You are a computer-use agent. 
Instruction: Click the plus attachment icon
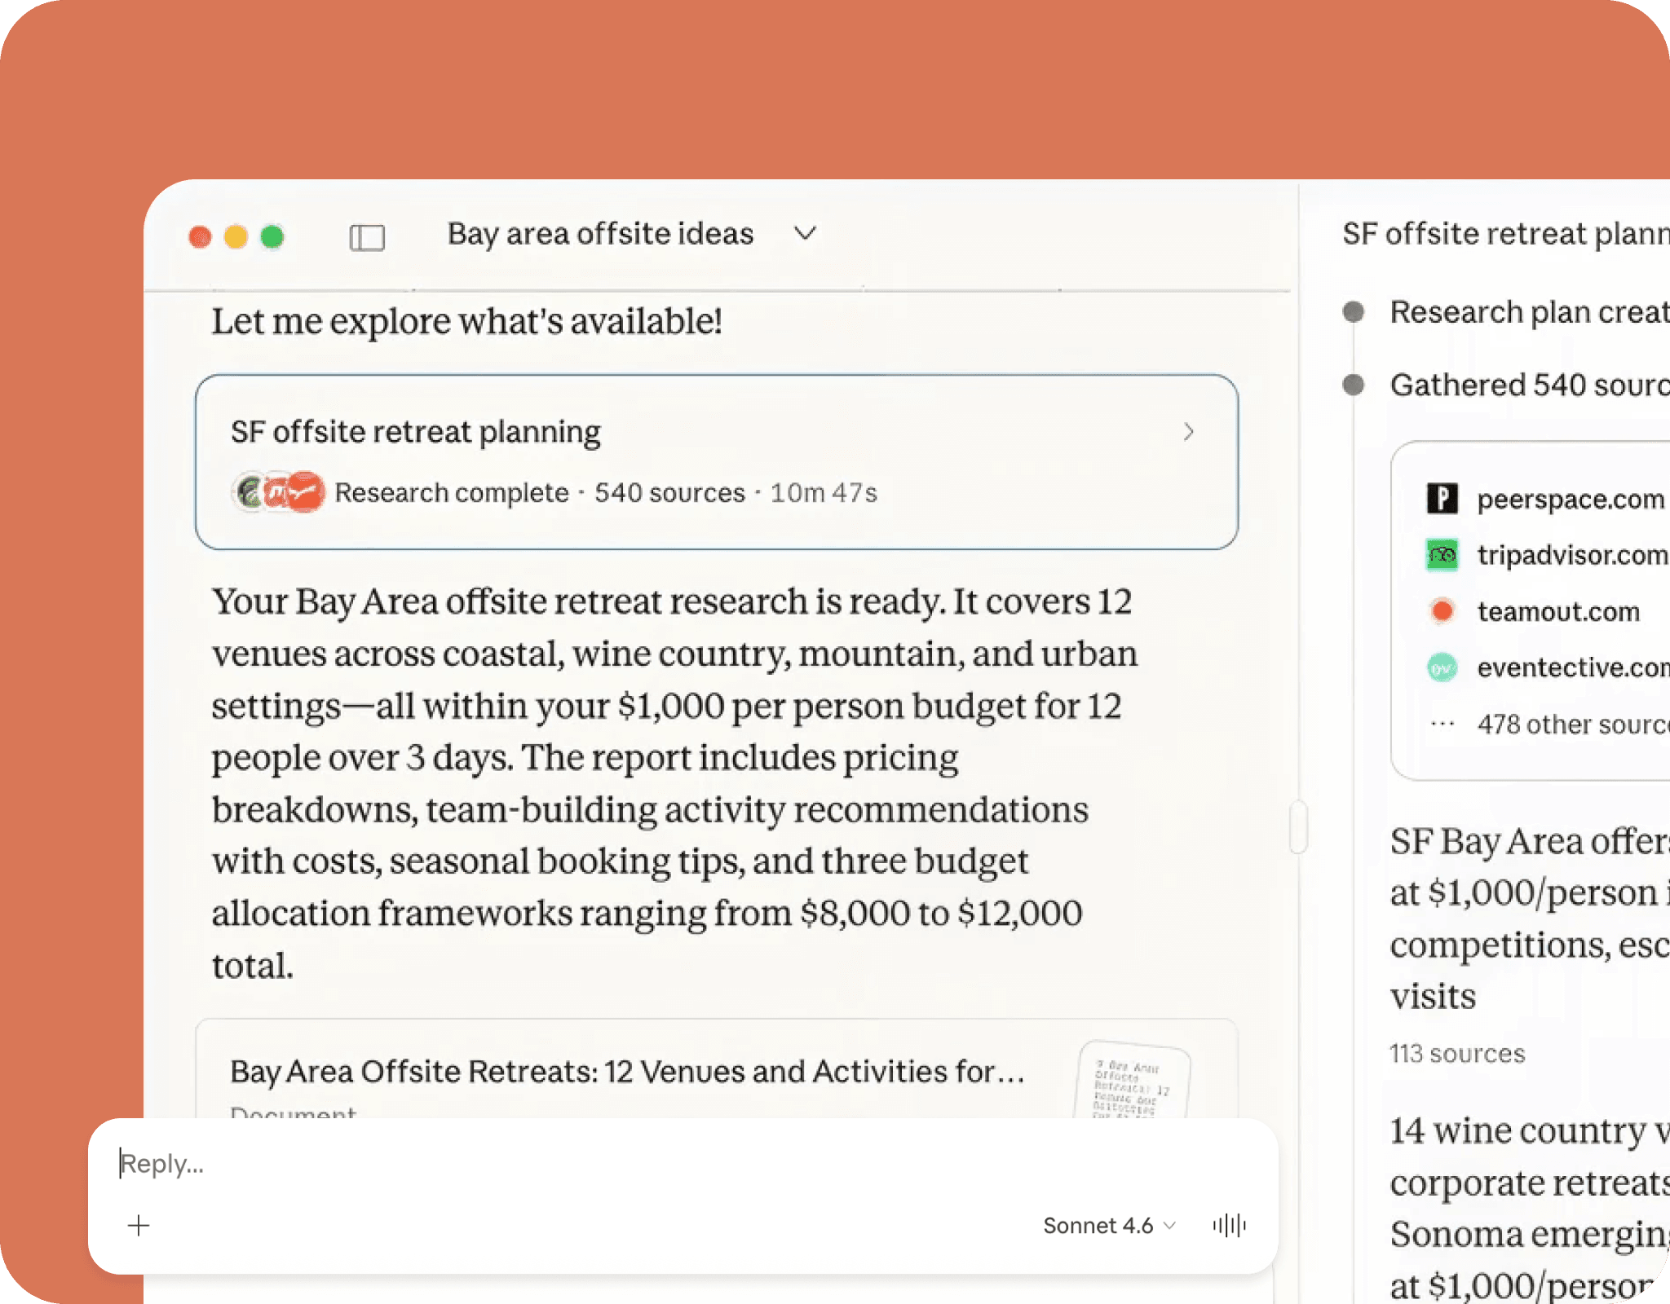[x=139, y=1225]
